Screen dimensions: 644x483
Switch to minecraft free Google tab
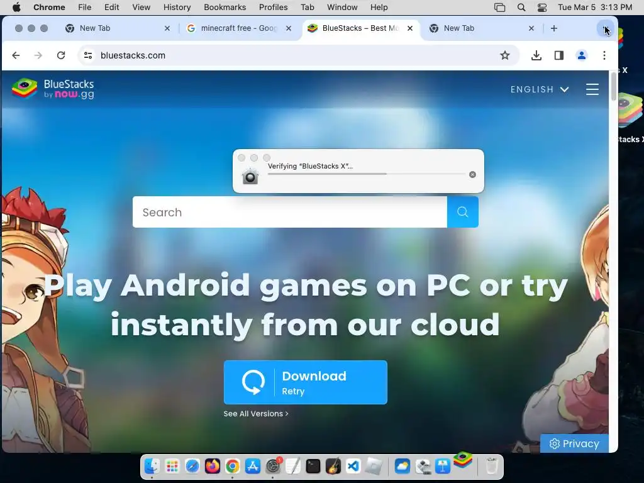click(238, 28)
